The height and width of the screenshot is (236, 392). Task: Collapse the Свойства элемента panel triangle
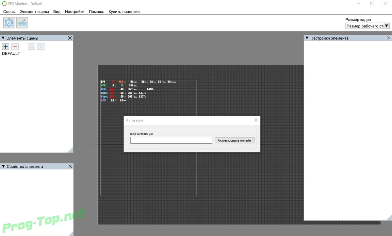[x=3, y=166]
